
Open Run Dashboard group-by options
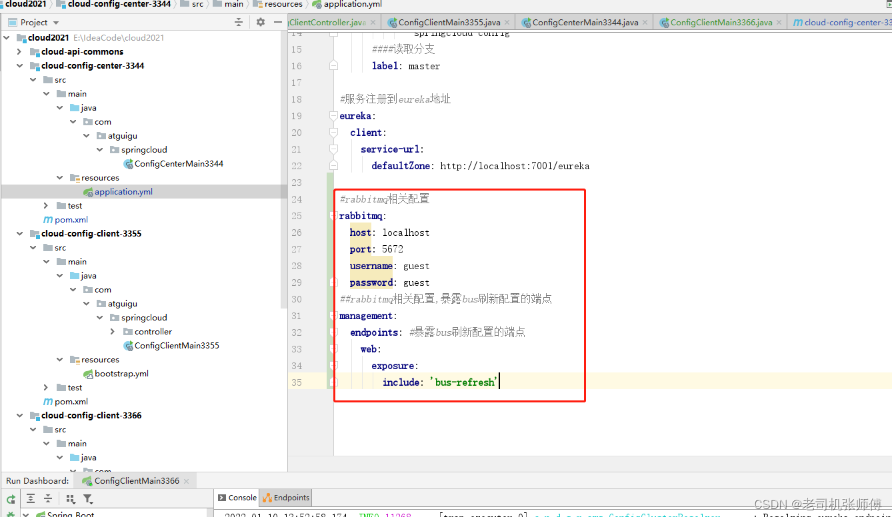[71, 498]
